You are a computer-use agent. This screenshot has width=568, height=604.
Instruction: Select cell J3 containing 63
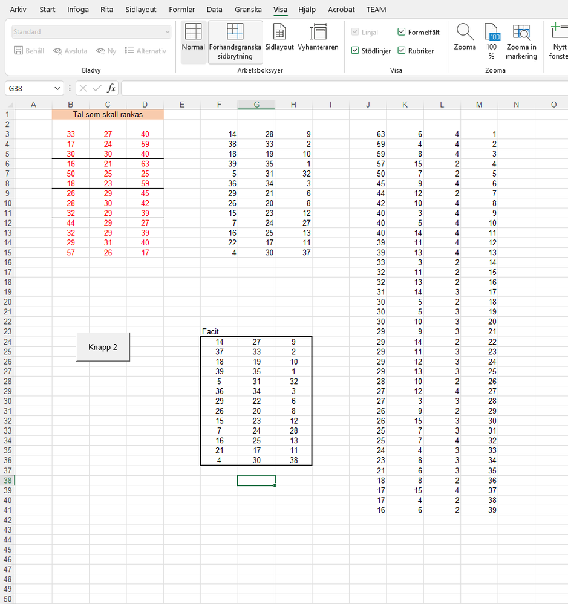pyautogui.click(x=368, y=134)
